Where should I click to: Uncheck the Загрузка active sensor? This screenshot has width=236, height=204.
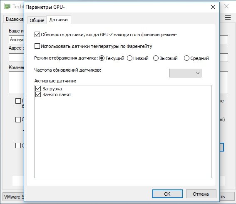tap(38, 89)
